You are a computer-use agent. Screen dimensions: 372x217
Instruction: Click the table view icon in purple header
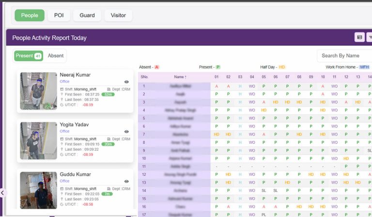pyautogui.click(x=359, y=37)
